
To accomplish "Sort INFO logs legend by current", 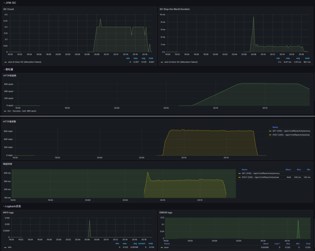I will tap(142, 244).
